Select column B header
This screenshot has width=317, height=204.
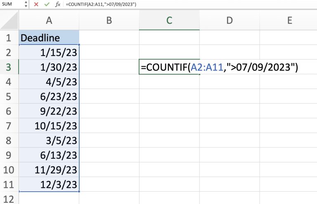[x=109, y=20]
